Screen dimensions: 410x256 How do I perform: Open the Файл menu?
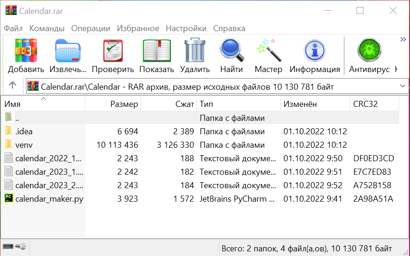coord(13,28)
